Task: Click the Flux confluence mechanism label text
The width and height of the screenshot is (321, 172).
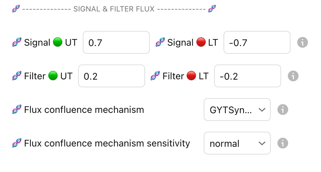Action: click(x=84, y=110)
